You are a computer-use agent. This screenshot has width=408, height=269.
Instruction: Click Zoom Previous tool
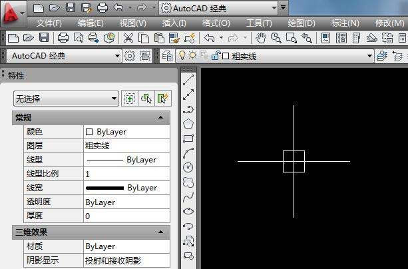coord(307,38)
